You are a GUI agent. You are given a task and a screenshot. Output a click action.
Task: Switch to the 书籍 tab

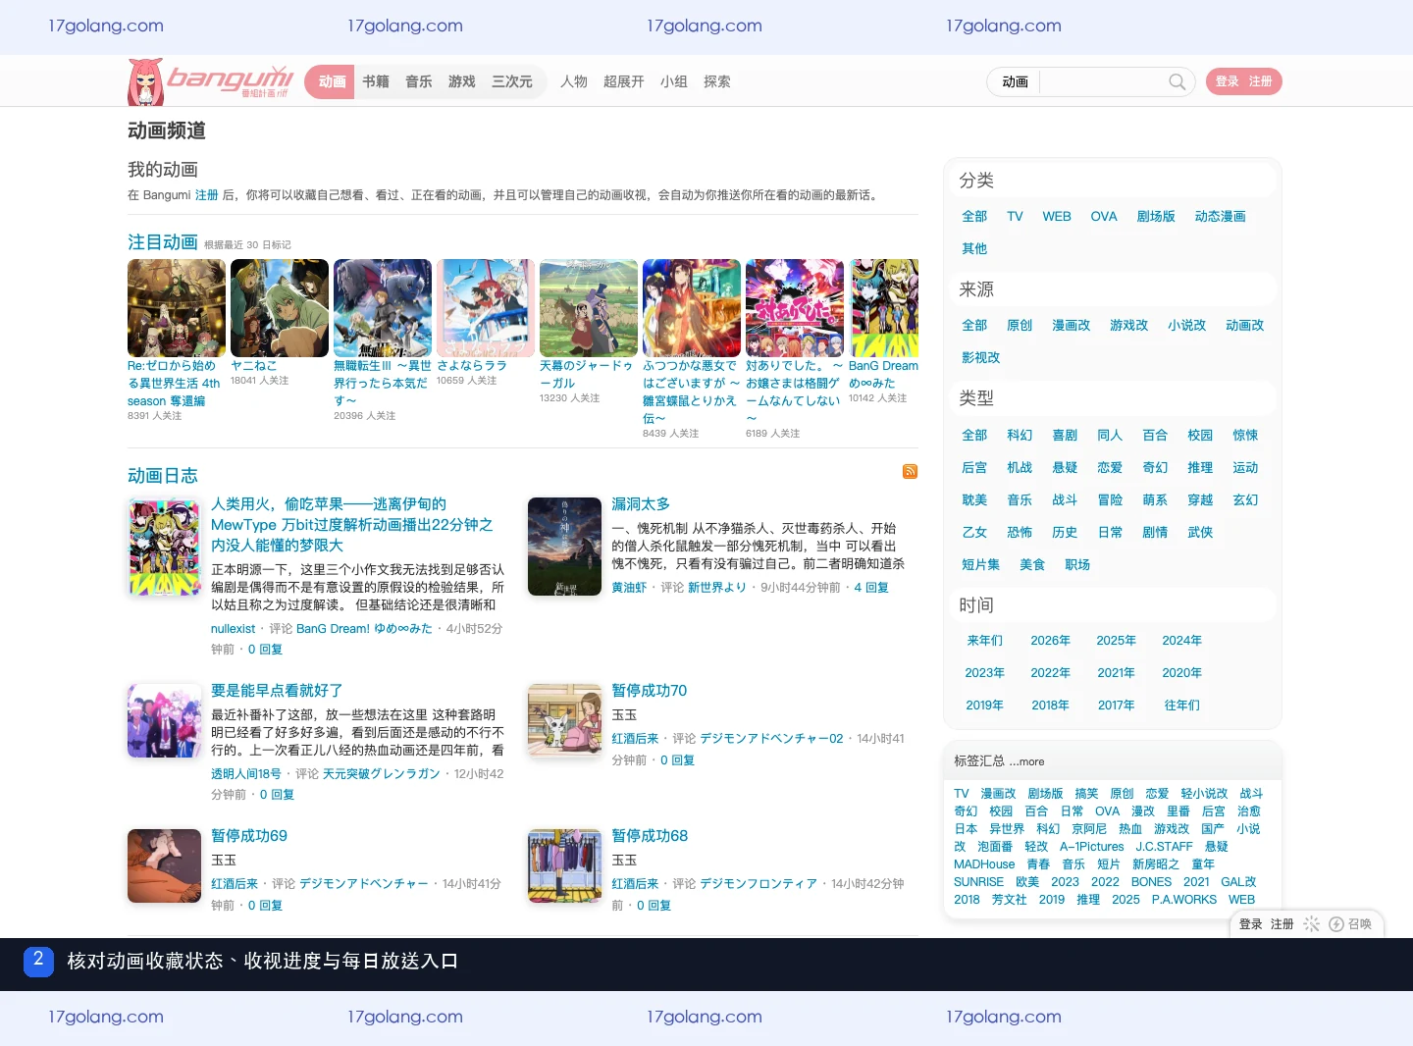click(x=376, y=81)
